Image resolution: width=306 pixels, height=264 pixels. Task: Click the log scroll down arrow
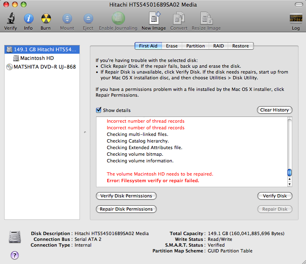click(x=289, y=184)
